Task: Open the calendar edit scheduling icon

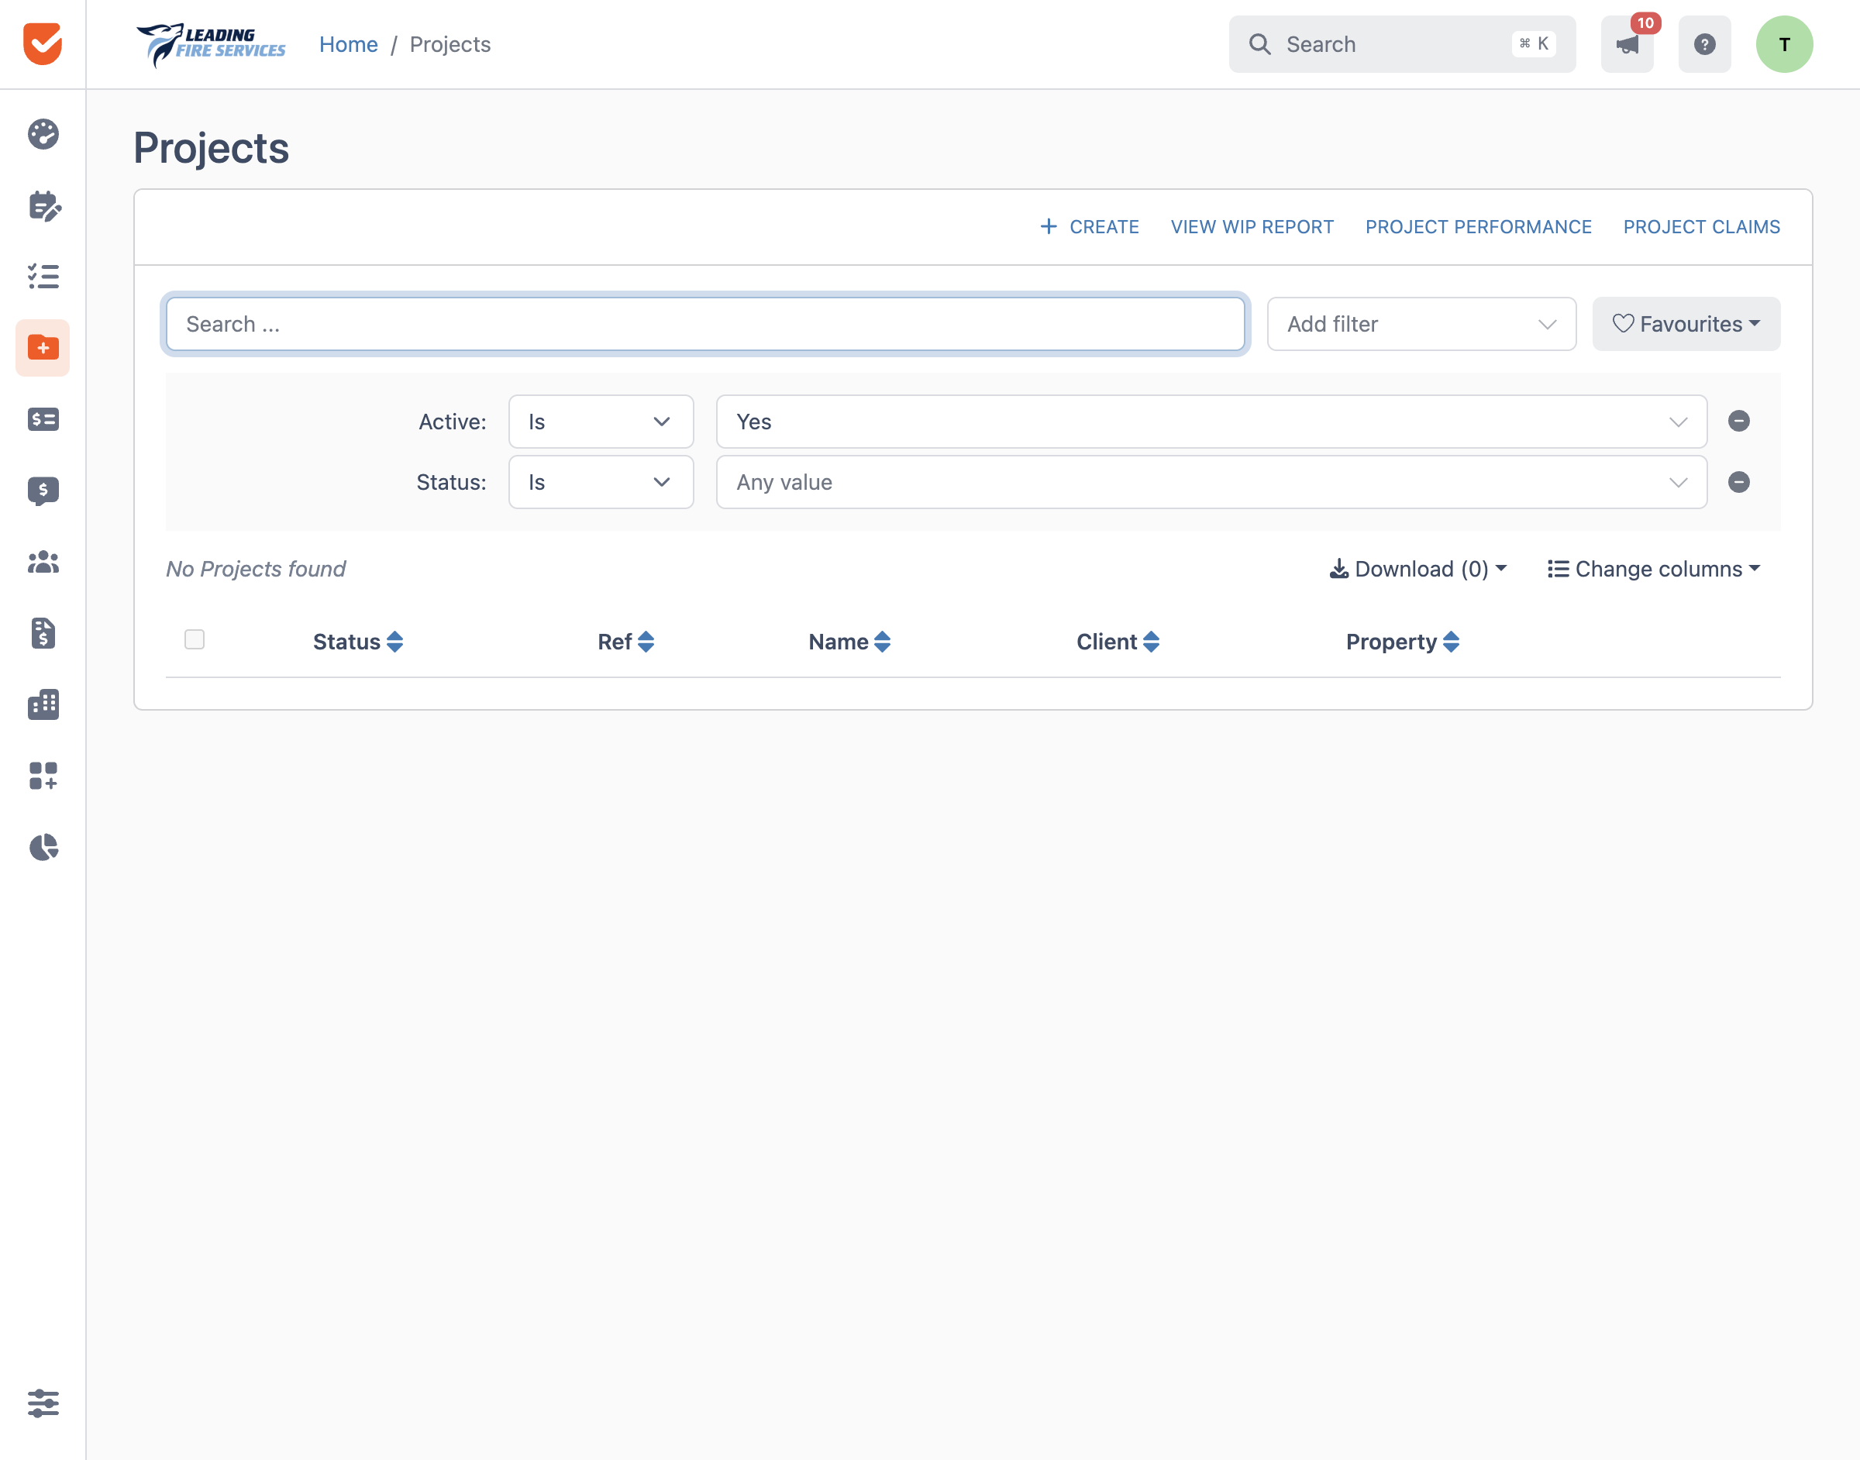Action: click(43, 206)
